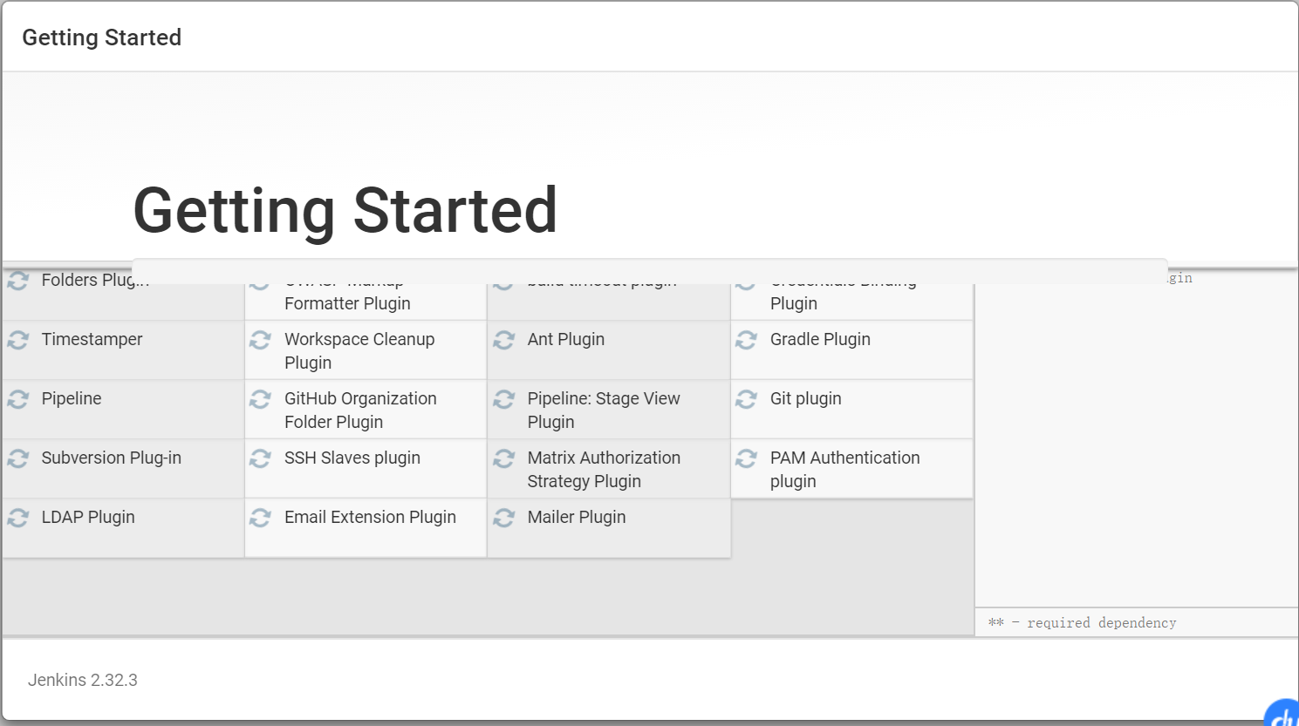Click the blue round icon in bottom-right corner
Image resolution: width=1299 pixels, height=726 pixels.
1282,715
